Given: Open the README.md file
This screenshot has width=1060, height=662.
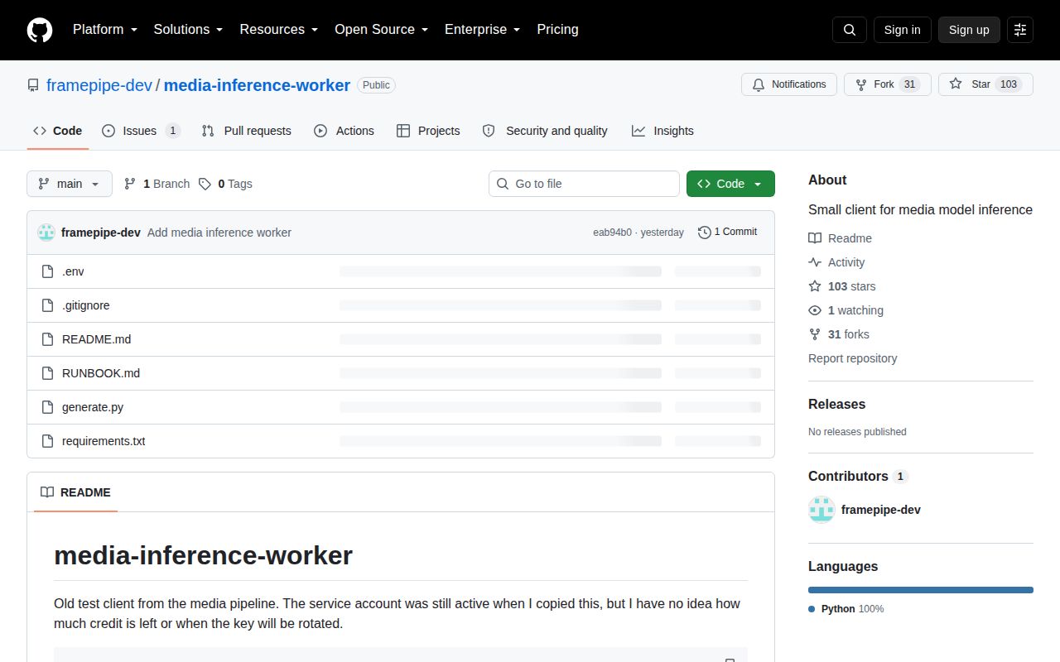Looking at the screenshot, I should pos(96,339).
